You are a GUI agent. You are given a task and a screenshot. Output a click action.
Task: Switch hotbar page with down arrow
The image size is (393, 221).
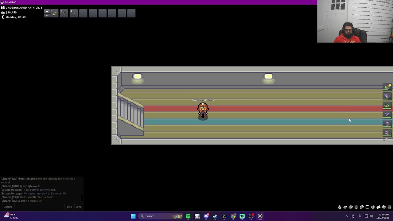click(47, 15)
